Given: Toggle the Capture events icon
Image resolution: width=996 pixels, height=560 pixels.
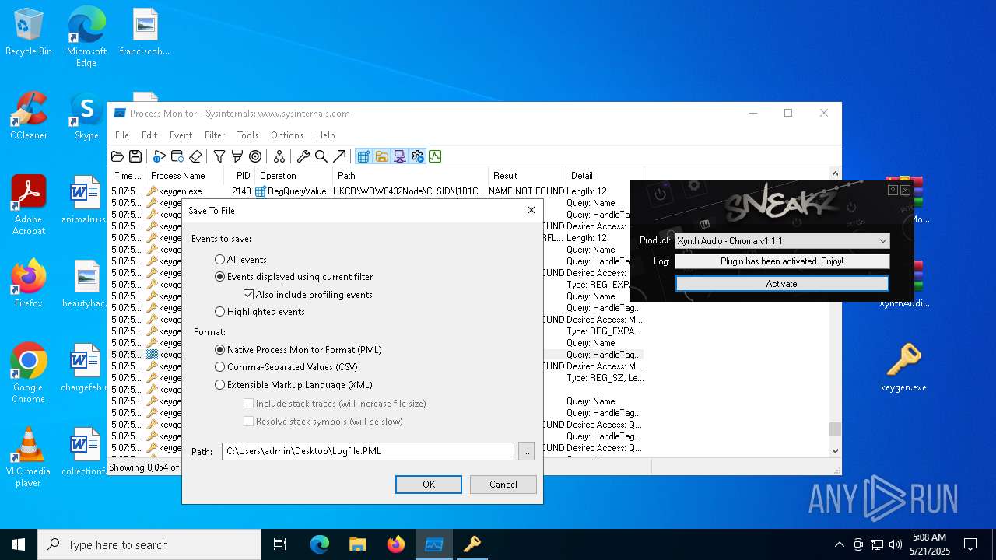Looking at the screenshot, I should (160, 156).
